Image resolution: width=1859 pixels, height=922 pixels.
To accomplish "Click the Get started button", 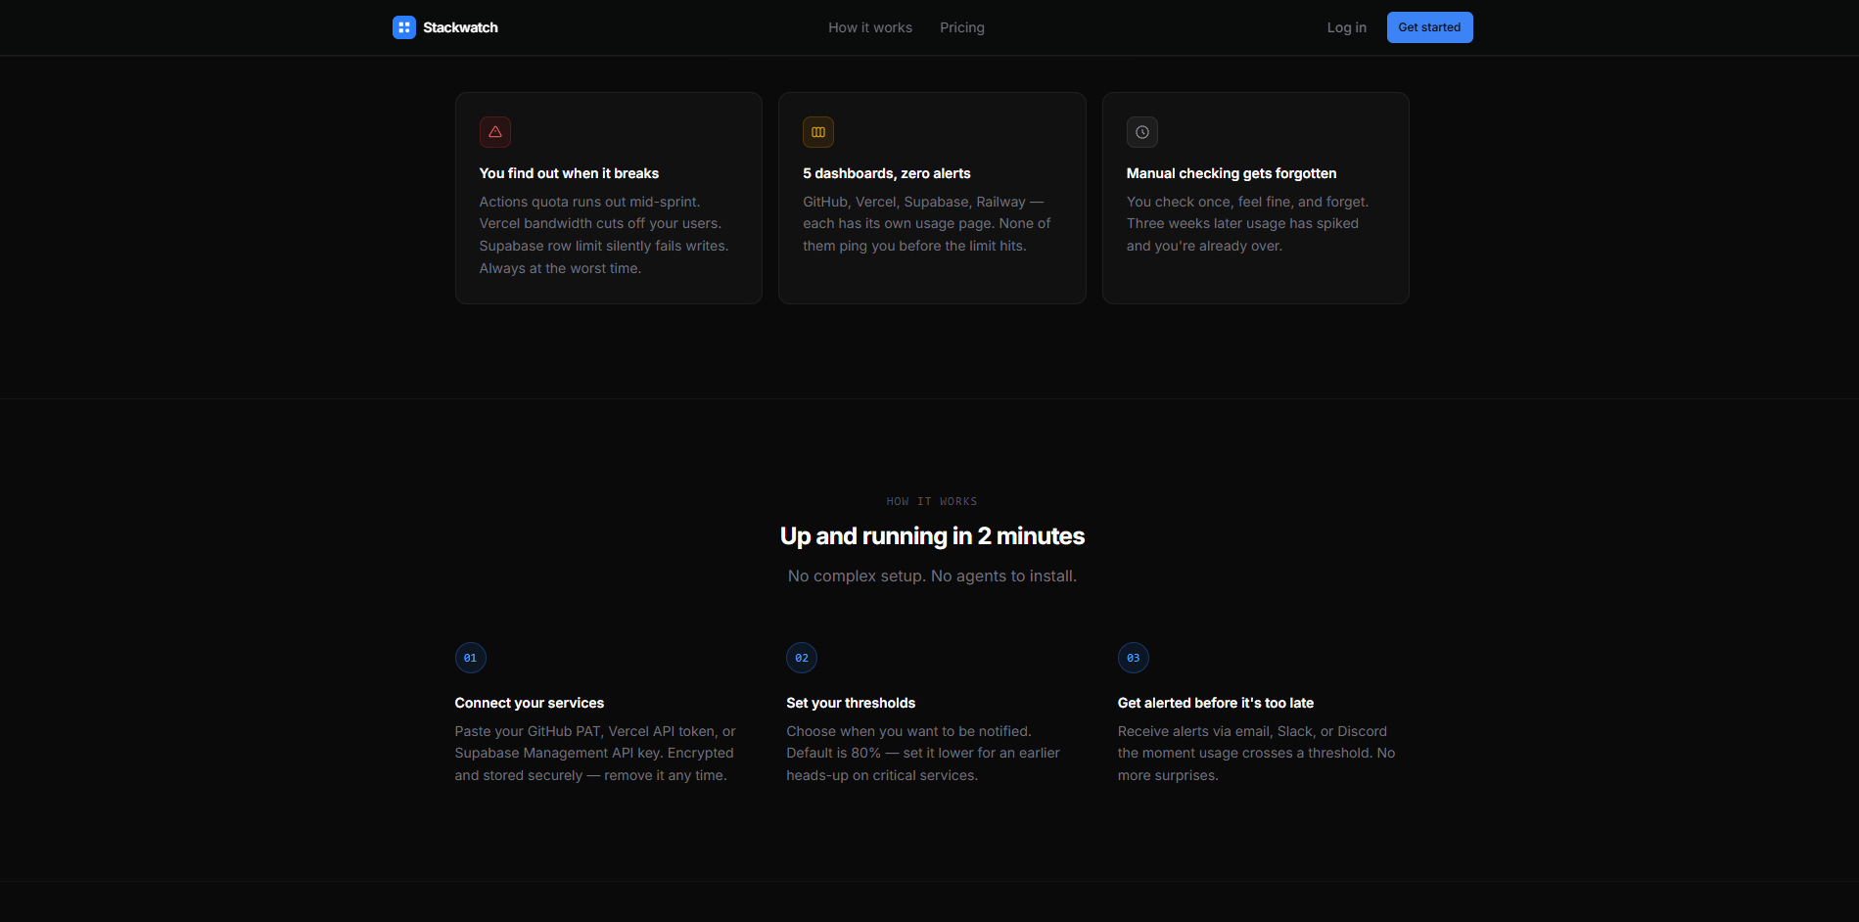I will pyautogui.click(x=1429, y=26).
